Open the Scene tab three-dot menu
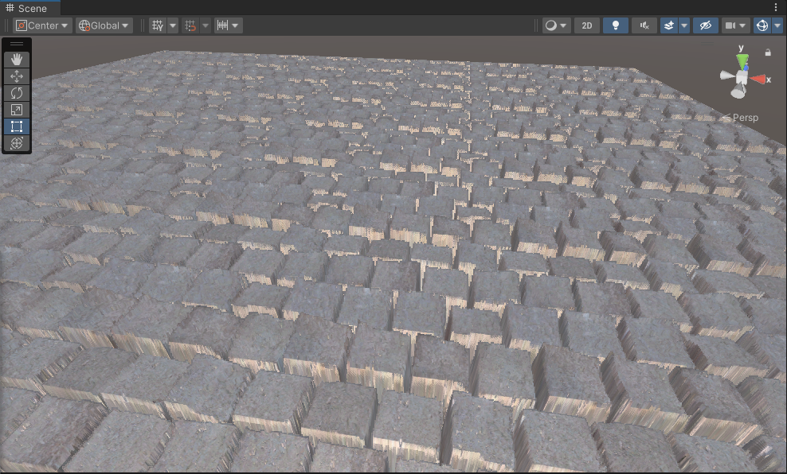Viewport: 787px width, 474px height. [x=777, y=7]
